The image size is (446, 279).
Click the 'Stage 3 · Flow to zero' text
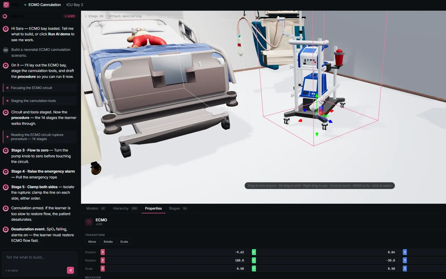click(x=30, y=150)
